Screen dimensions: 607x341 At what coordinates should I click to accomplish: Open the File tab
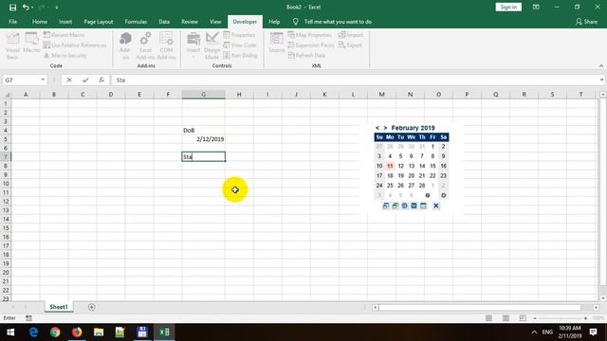point(12,22)
